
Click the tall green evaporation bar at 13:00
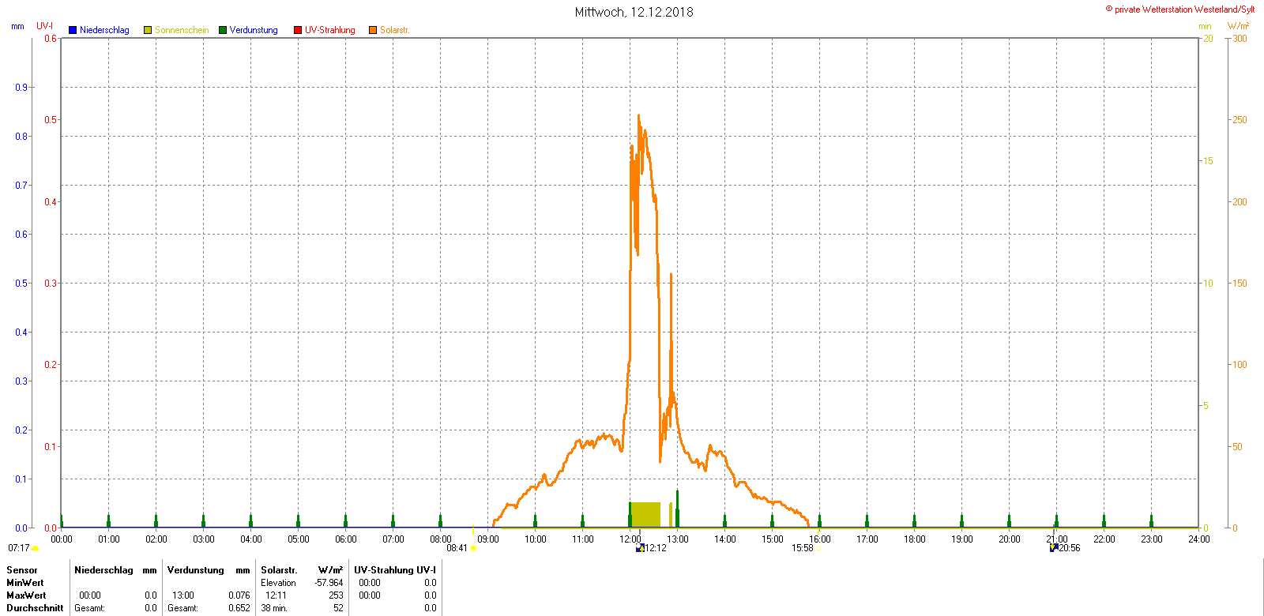coord(677,509)
